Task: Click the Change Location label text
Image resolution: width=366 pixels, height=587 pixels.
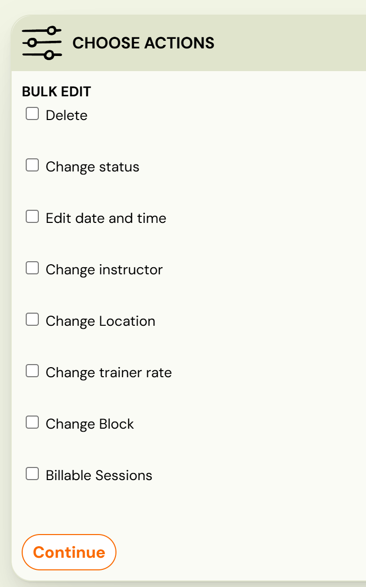Action: tap(100, 321)
